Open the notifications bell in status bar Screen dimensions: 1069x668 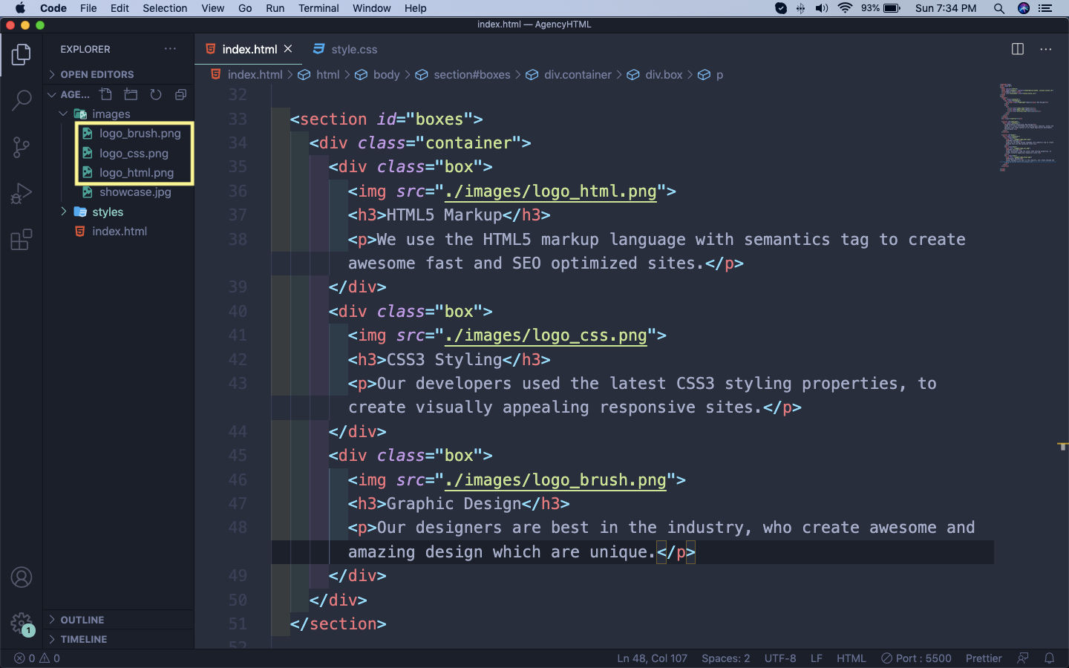click(x=1050, y=658)
